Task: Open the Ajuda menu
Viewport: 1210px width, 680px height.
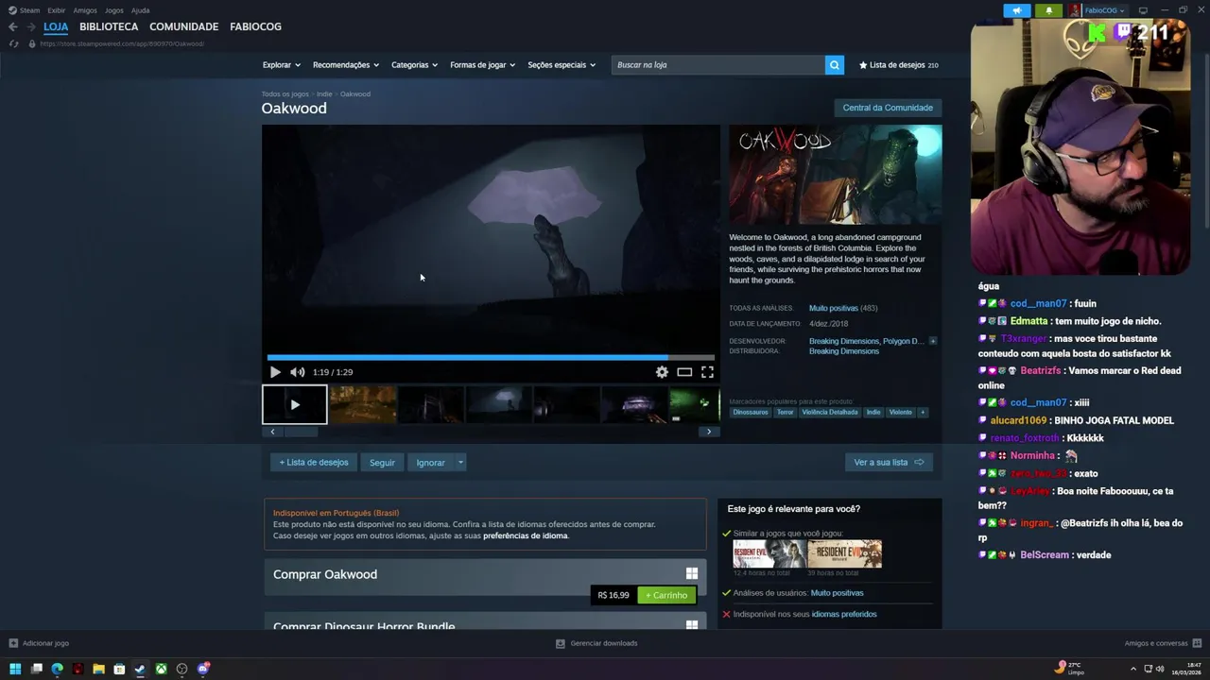Action: (140, 10)
